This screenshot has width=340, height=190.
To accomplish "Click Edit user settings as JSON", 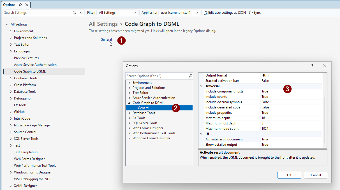I will coord(225,13).
